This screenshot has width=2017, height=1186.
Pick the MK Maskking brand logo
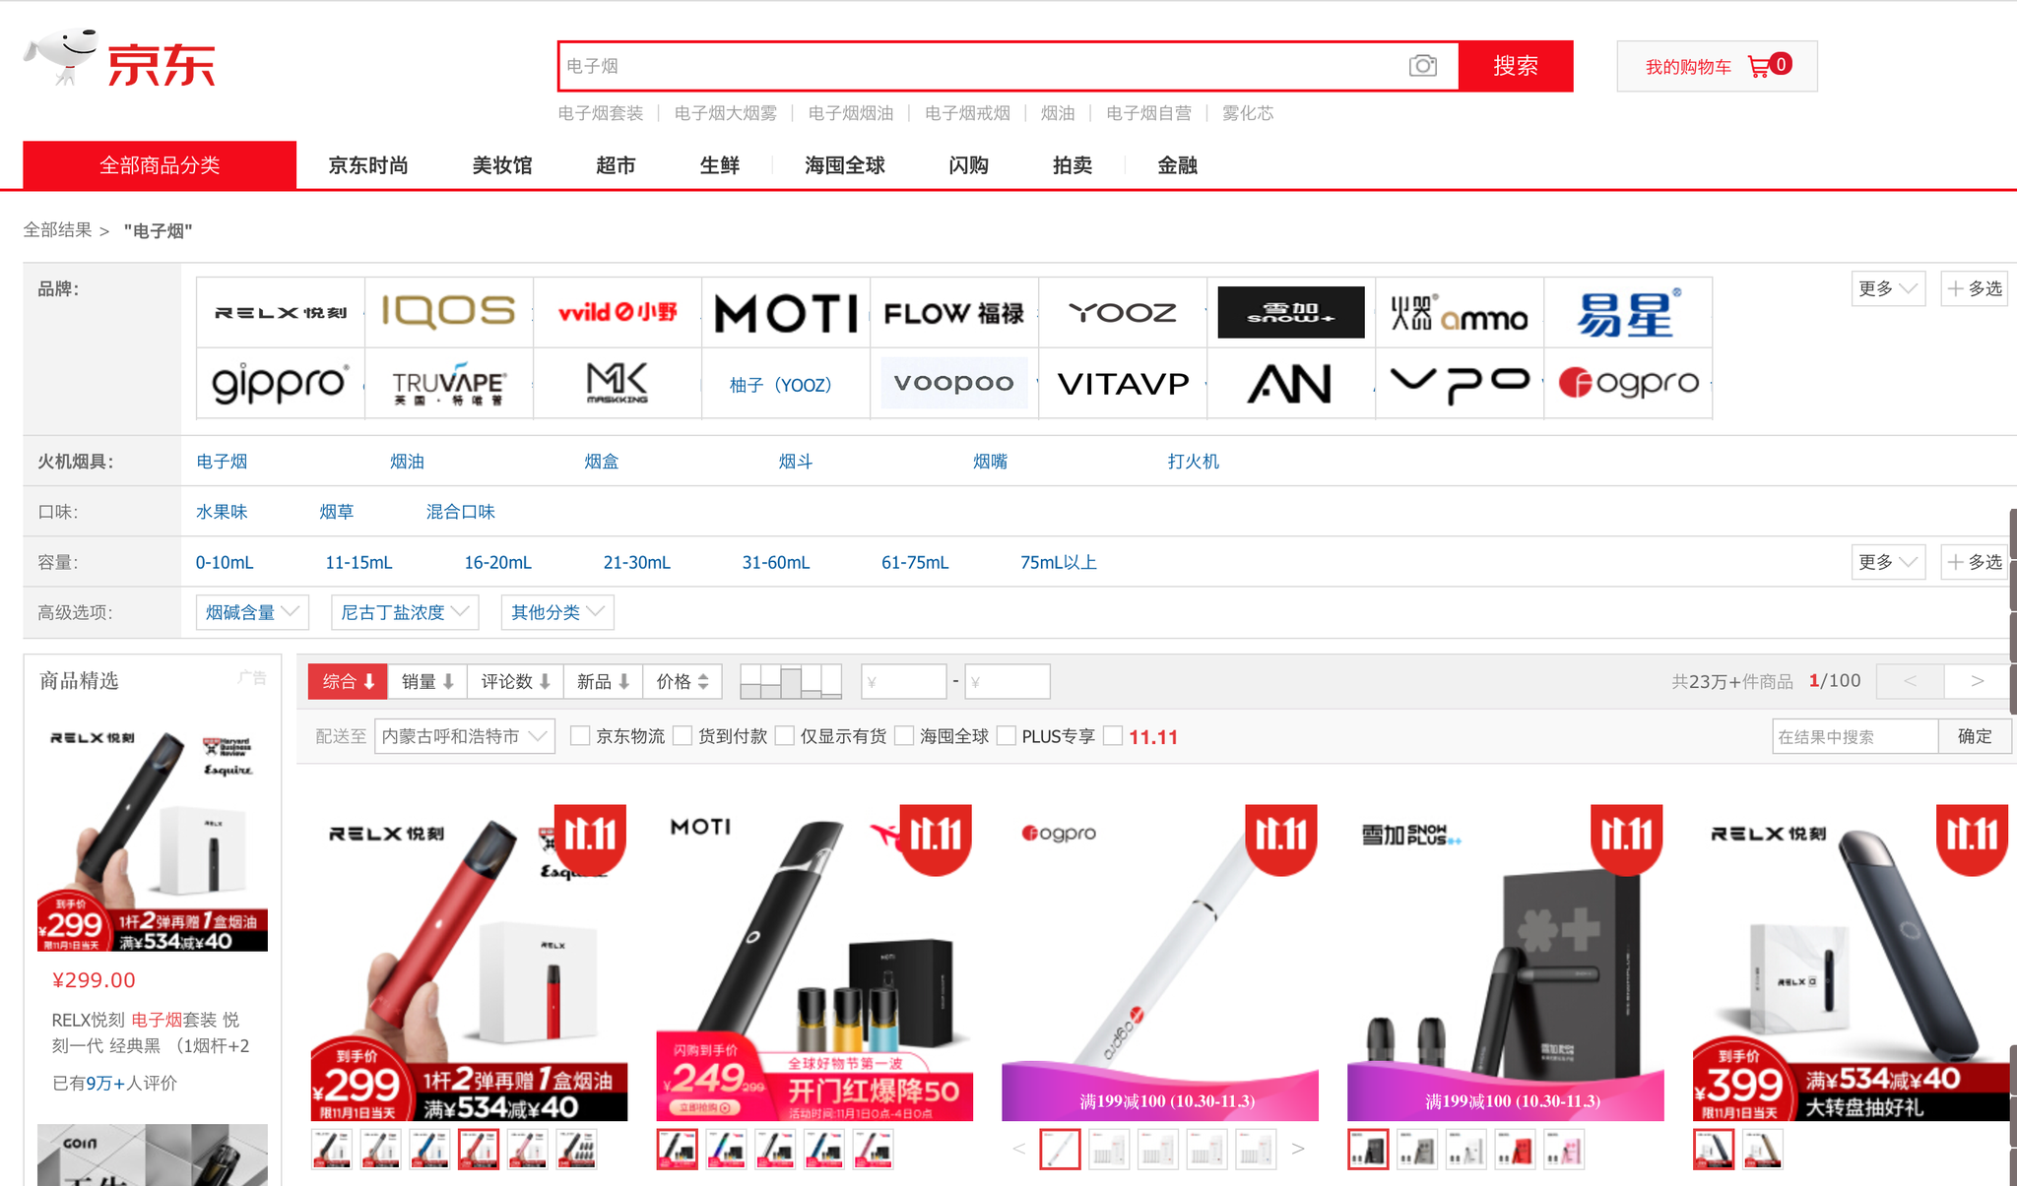(x=618, y=383)
